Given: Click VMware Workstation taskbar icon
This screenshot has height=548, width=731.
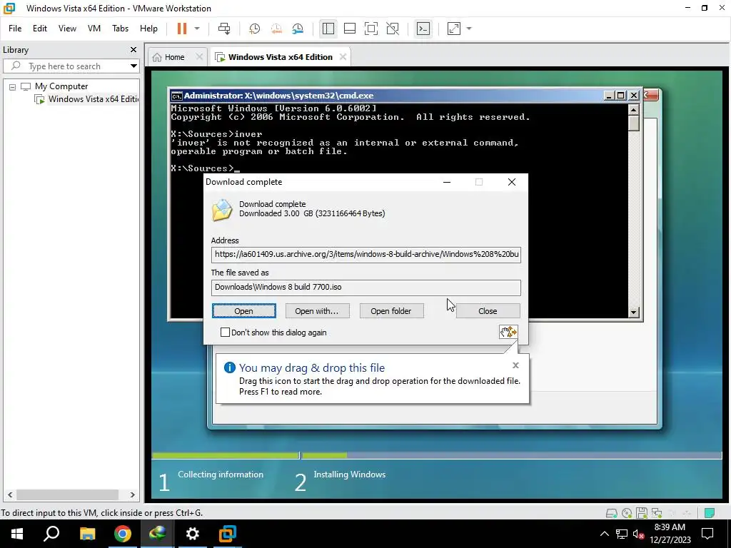Looking at the screenshot, I should 228,534.
